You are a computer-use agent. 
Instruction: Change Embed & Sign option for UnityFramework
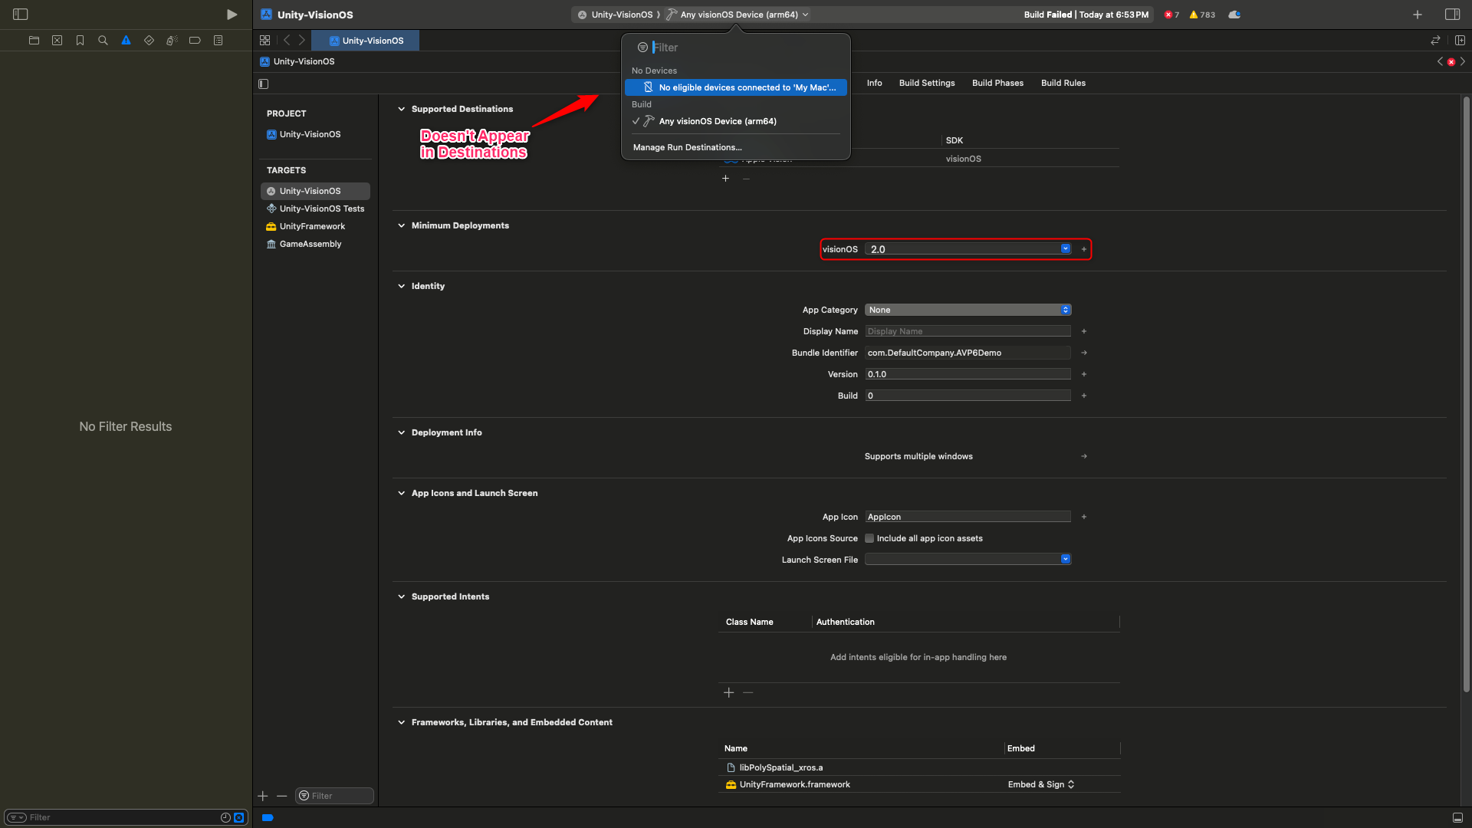point(1041,784)
